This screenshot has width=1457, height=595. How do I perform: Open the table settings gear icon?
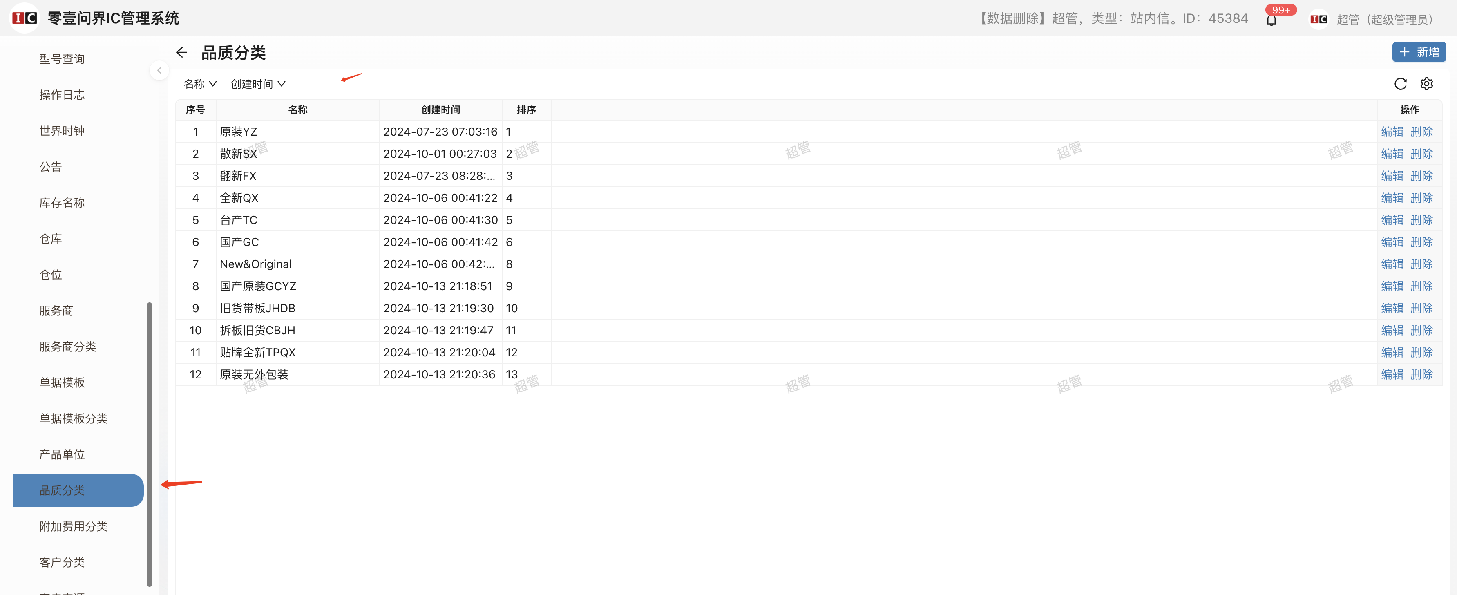click(x=1426, y=84)
